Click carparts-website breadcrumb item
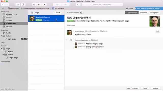163x91 pixels. point(35,8)
